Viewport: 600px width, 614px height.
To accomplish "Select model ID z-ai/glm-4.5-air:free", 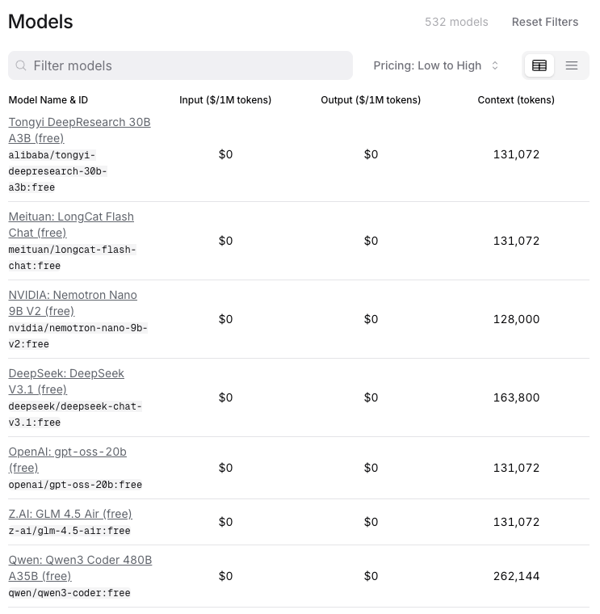I will (x=69, y=531).
